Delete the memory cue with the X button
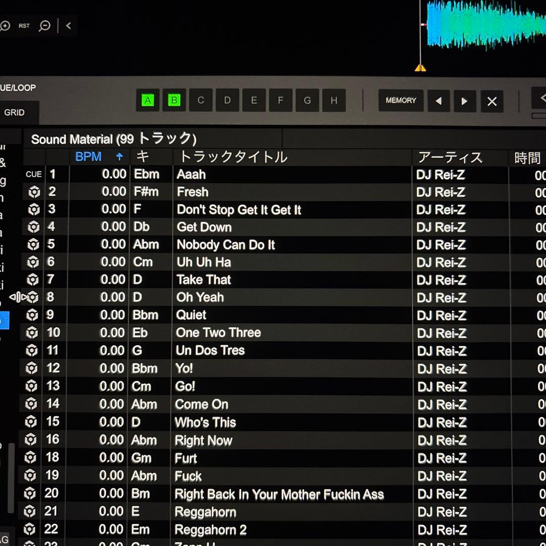This screenshot has width=546, height=546. pos(491,101)
